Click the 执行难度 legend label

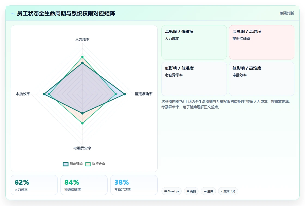98,164
